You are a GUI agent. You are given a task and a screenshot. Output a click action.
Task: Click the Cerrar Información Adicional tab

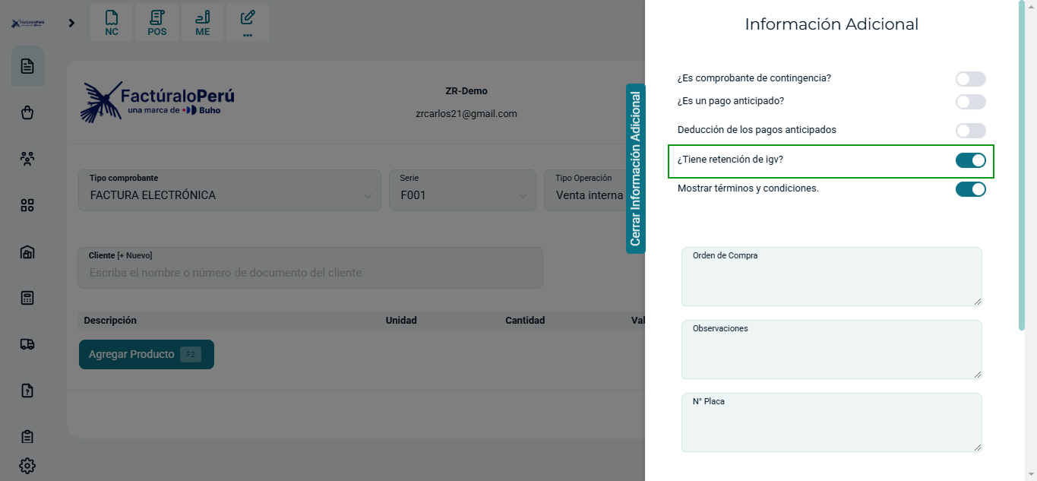[x=636, y=169]
